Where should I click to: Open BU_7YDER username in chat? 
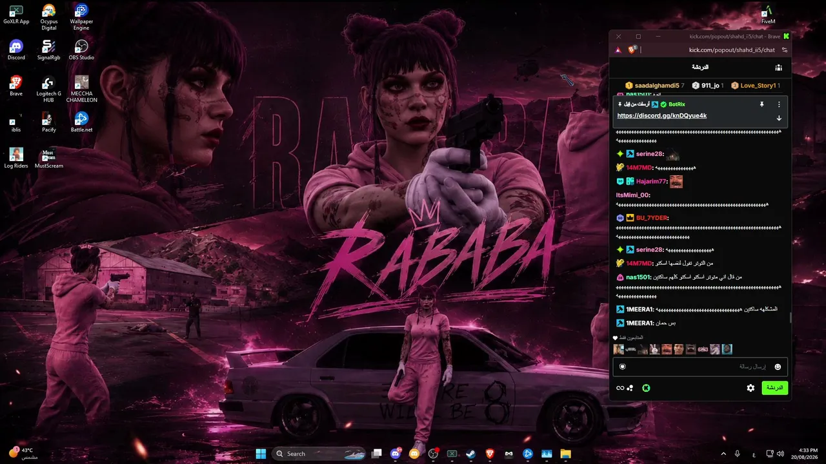click(652, 218)
